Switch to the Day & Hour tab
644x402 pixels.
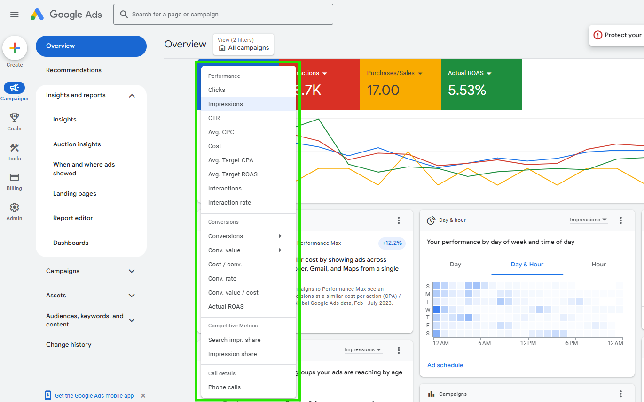point(527,265)
